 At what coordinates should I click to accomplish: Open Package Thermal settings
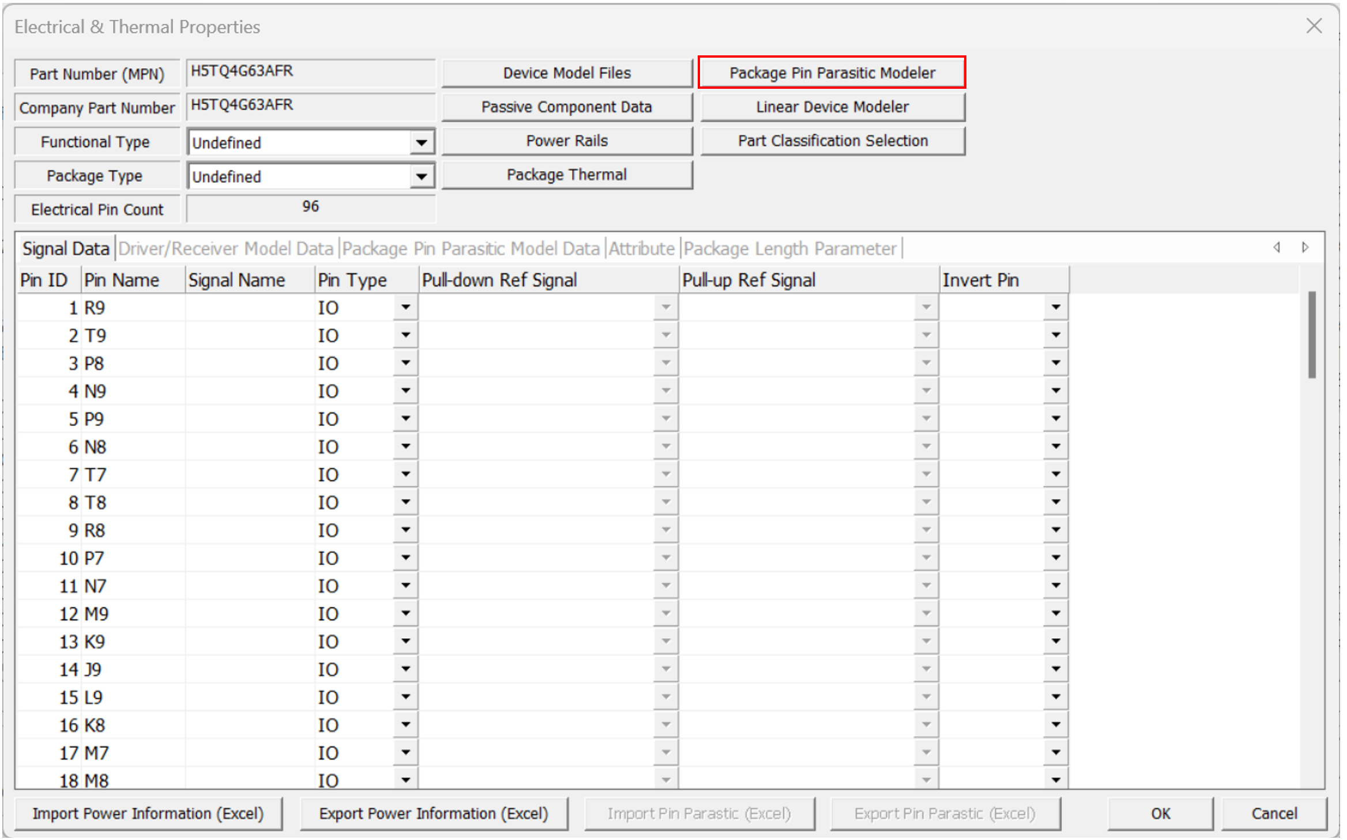[566, 175]
